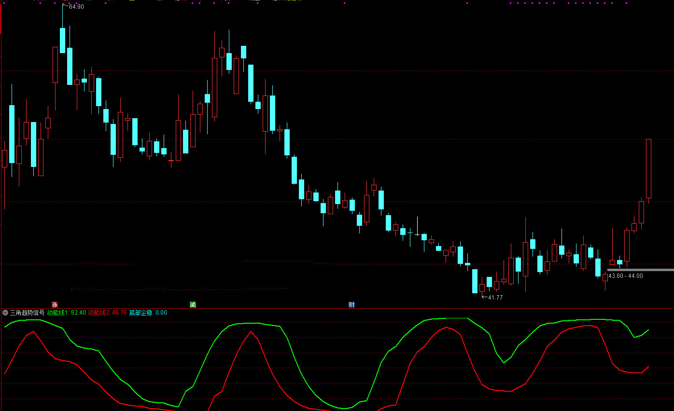Click the divider line above the indicator pane

pyautogui.click(x=337, y=308)
